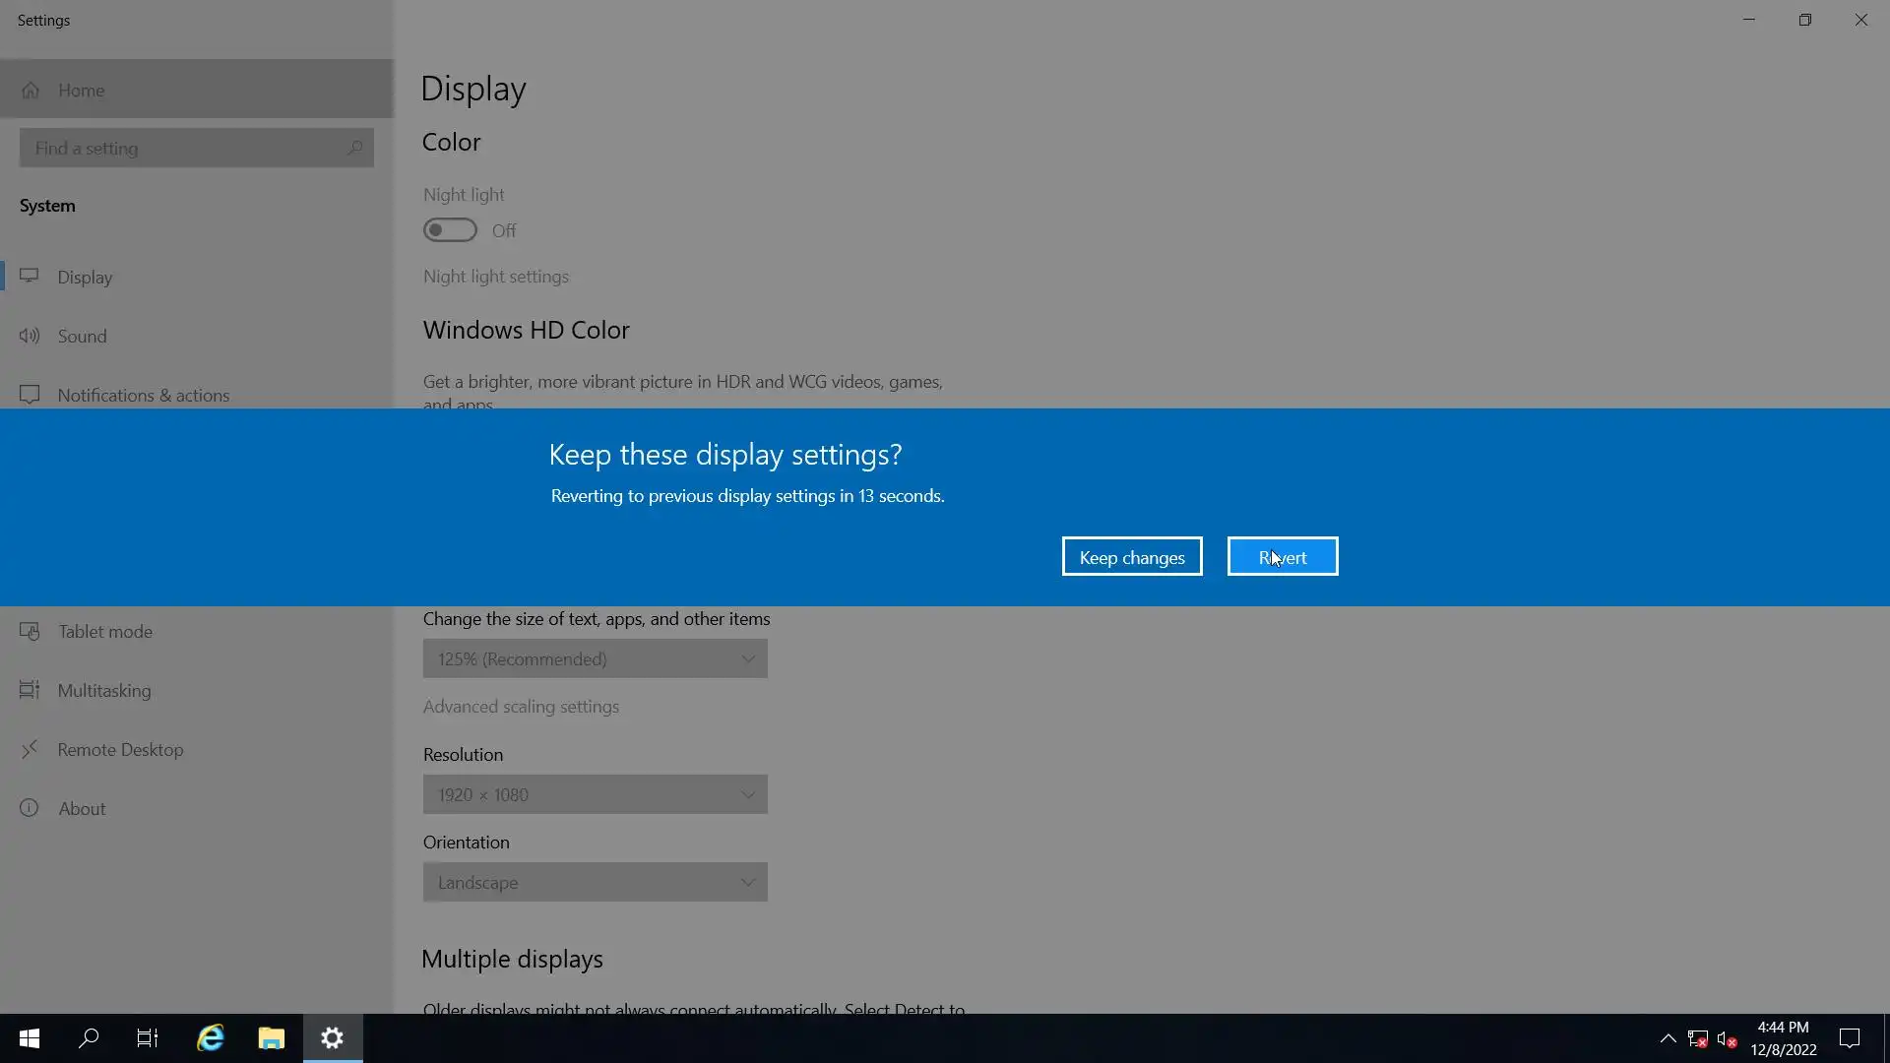Open Advanced scaling settings link

[x=521, y=707]
